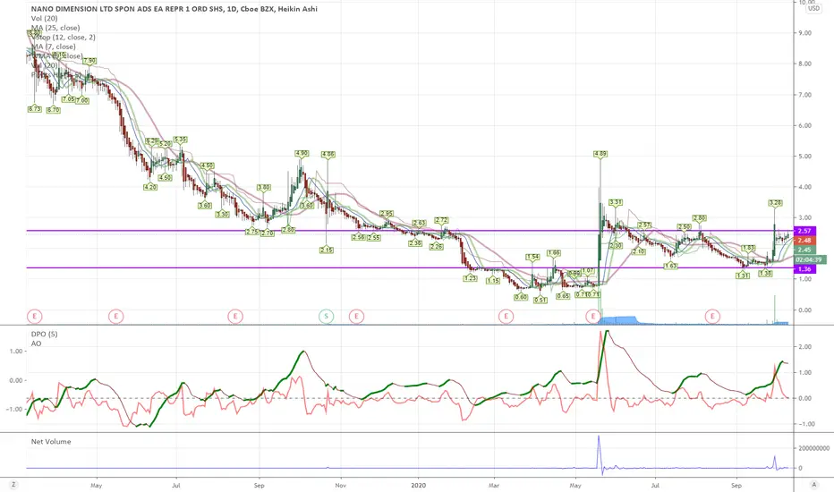Click the Z timezone button at bottom left
834x492 pixels.
[13, 485]
